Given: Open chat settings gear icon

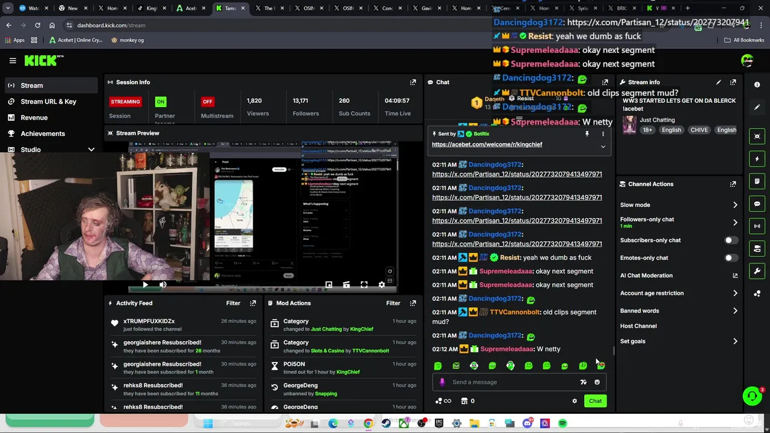Looking at the screenshot, I should pos(574,401).
